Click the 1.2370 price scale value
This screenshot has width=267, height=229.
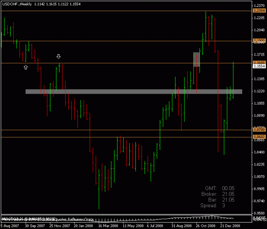[x=259, y=6]
